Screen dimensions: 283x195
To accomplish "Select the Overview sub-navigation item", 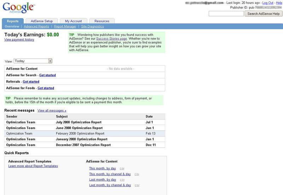I will tap(12, 26).
